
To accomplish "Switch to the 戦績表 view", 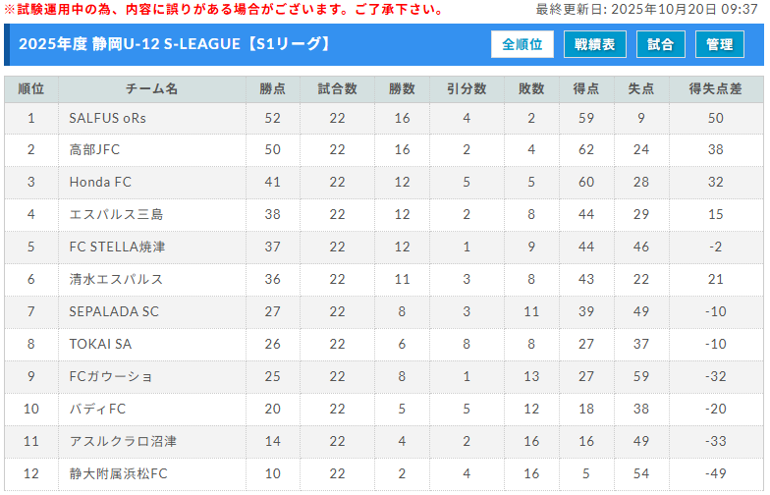I will coord(595,45).
